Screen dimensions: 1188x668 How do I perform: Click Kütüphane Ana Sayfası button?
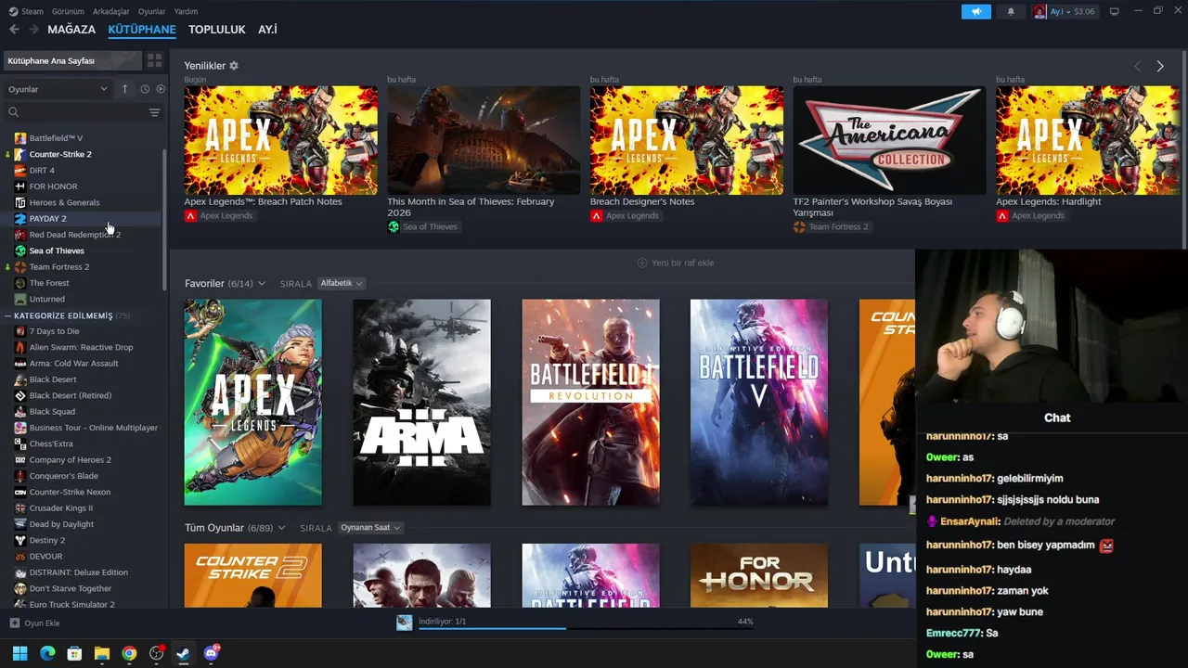[72, 60]
